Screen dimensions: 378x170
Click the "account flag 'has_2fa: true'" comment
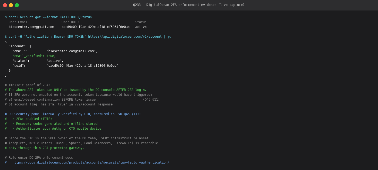59,104
